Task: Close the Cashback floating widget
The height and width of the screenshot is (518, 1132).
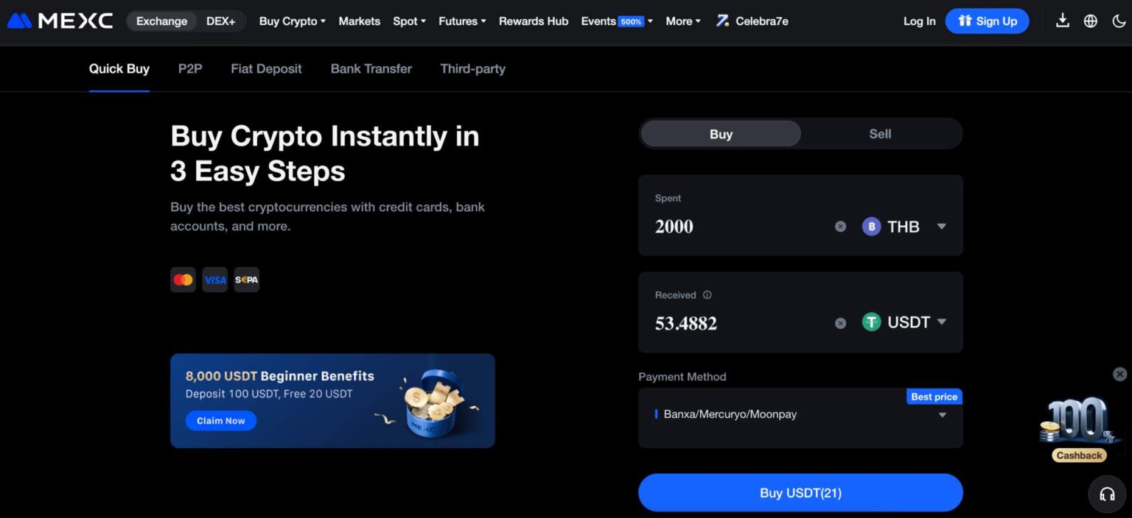Action: [x=1119, y=374]
